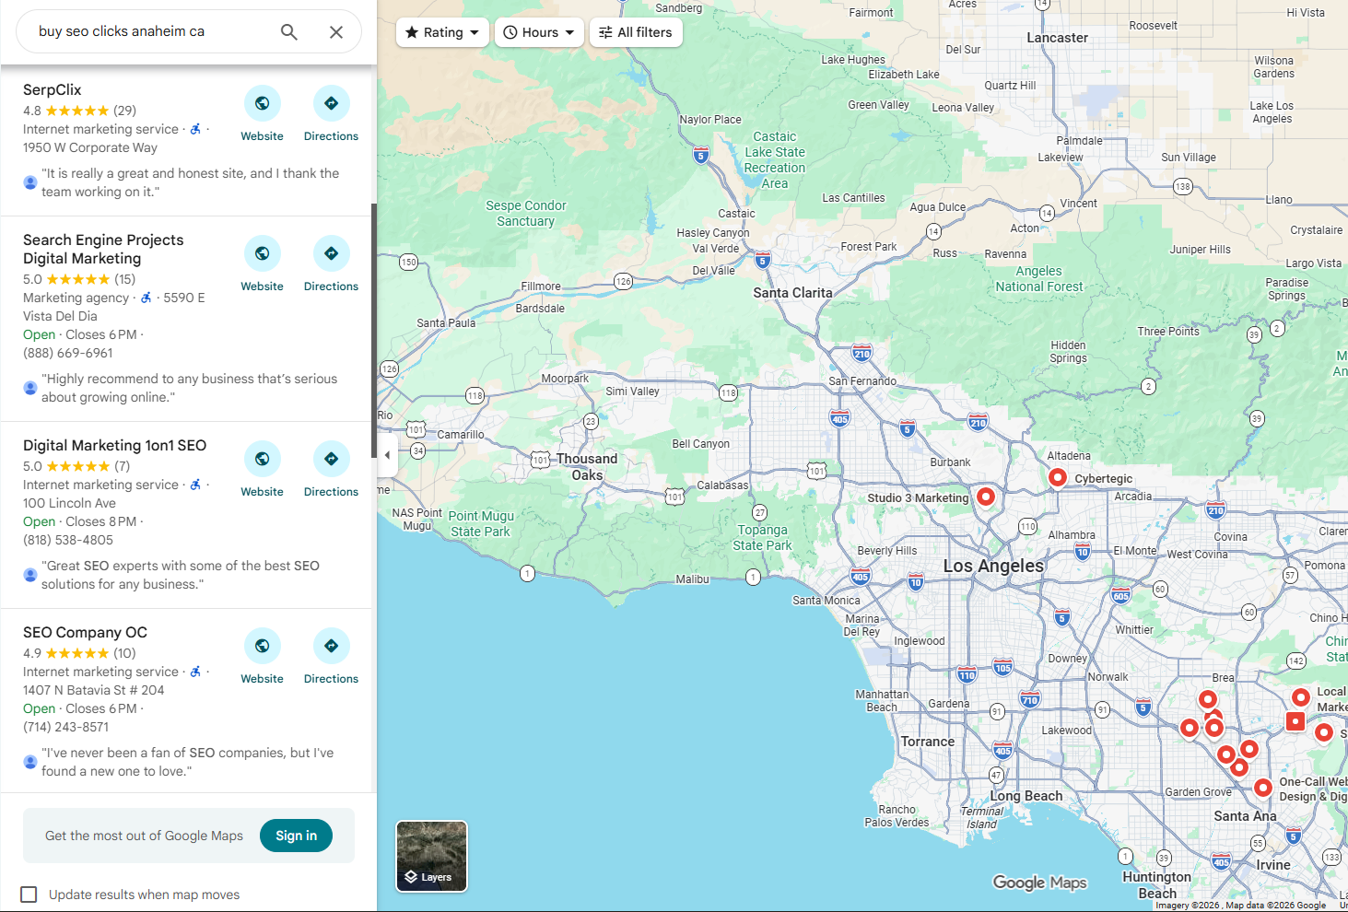This screenshot has height=912, width=1348.
Task: Click the Sign in button
Action: click(x=296, y=836)
